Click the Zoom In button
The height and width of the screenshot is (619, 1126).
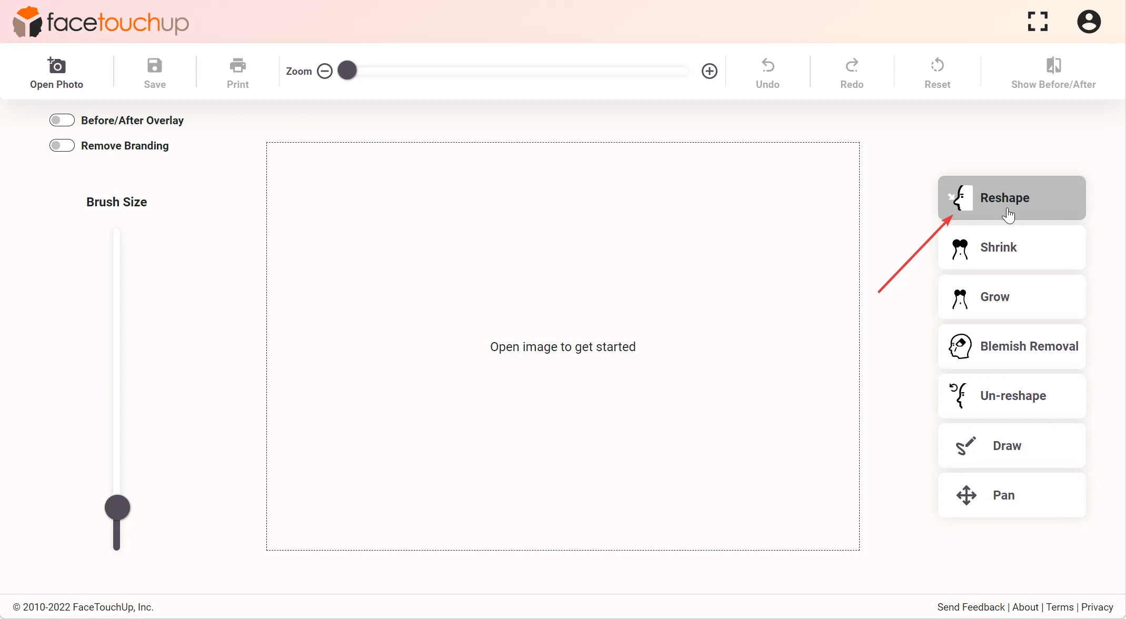pos(709,71)
